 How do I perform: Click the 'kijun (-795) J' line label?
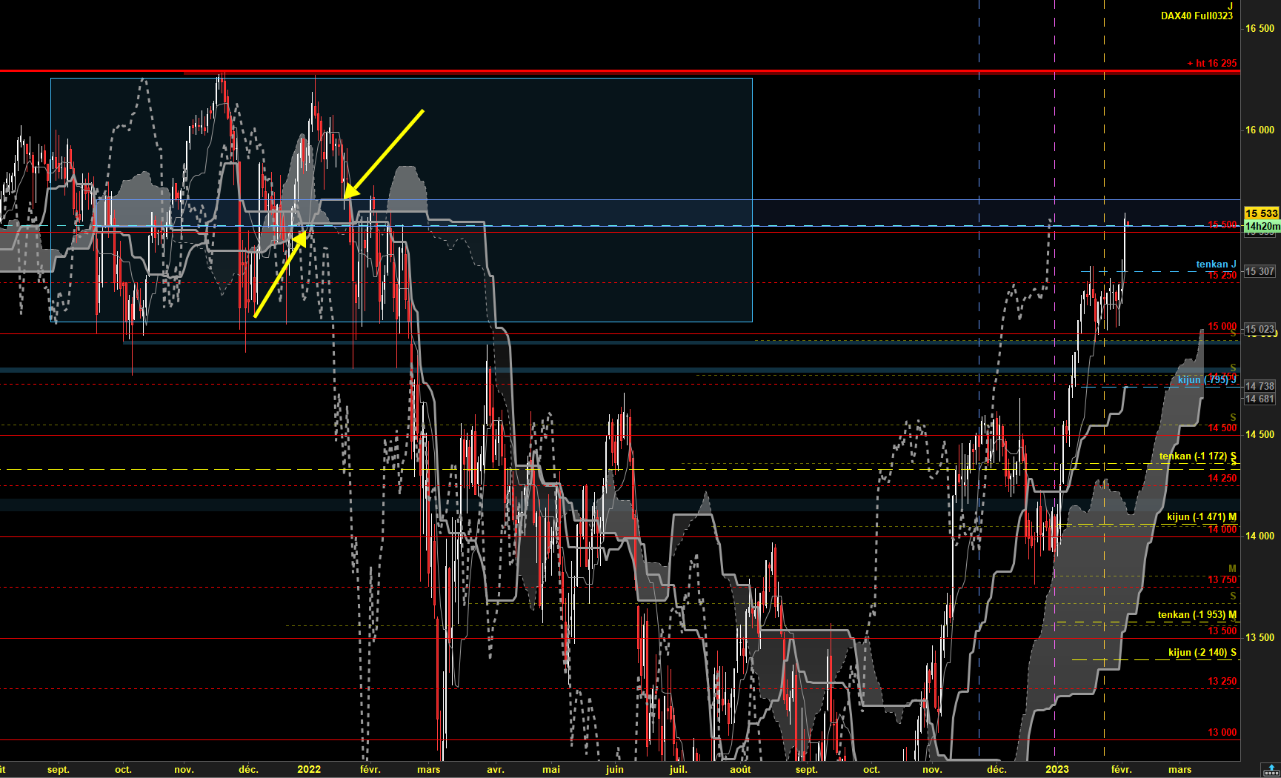coord(1207,380)
